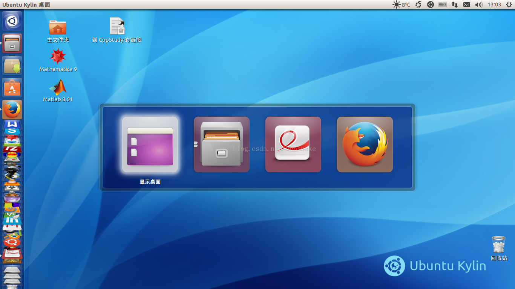Screen dimensions: 515x289
Task: Open the clock showing 13:03
Action: click(x=494, y=5)
